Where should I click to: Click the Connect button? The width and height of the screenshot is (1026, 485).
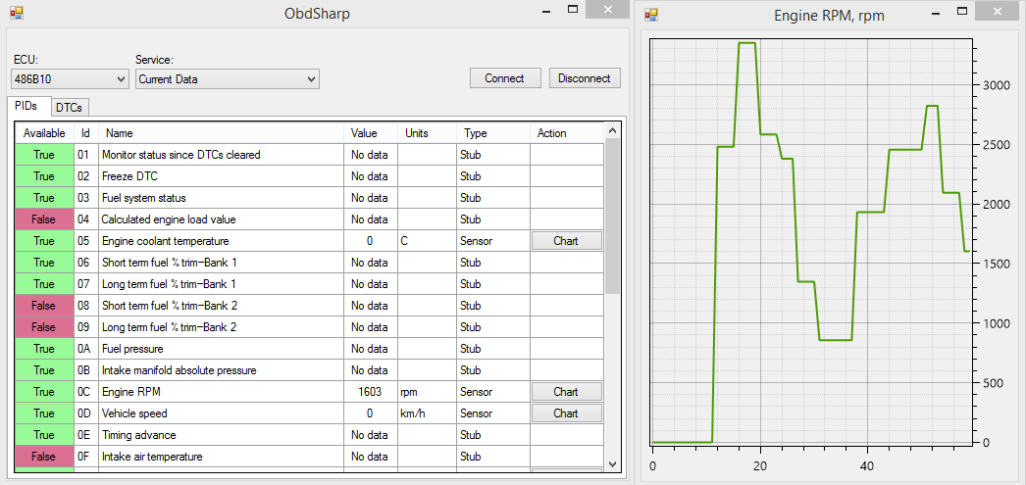coord(505,77)
